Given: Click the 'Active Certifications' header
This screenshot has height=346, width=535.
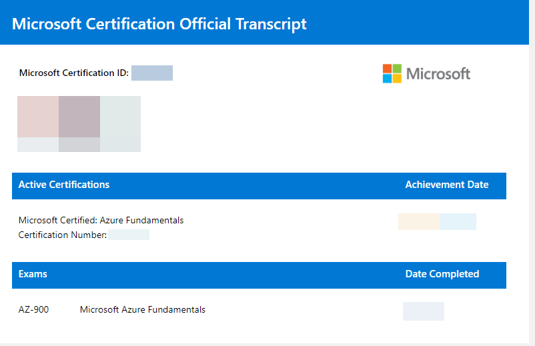Looking at the screenshot, I should click(64, 185).
